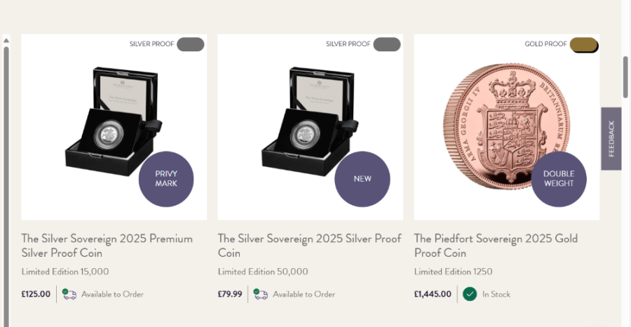Viewport: 631px width, 327px height.
Task: Click the delivery truck icon beside £125.00
Action: (x=69, y=294)
